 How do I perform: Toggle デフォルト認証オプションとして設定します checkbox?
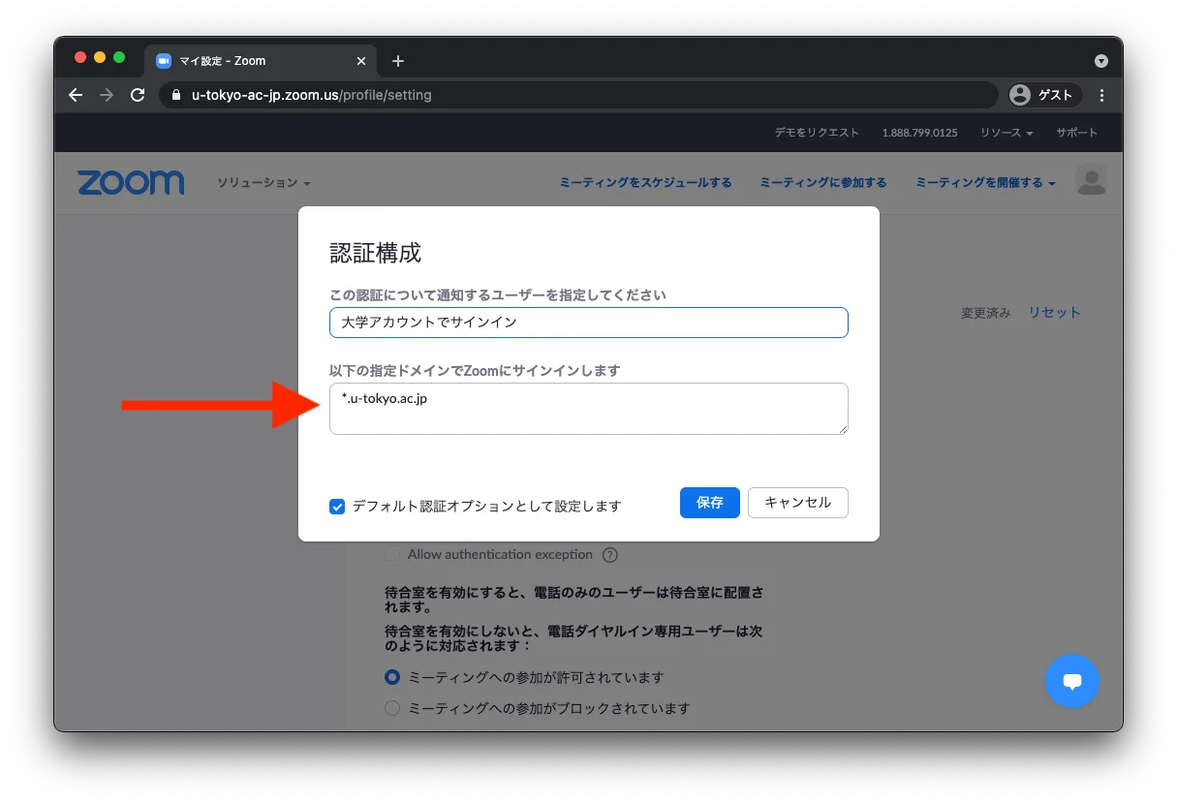[x=337, y=506]
